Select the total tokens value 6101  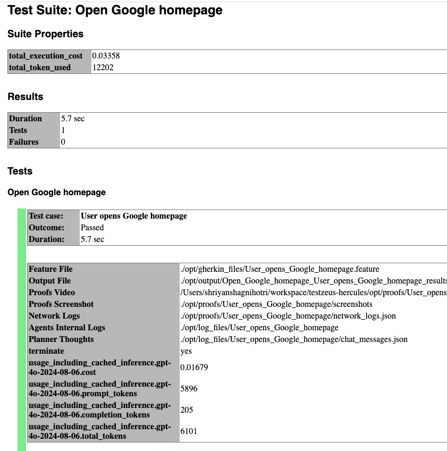coord(189,431)
